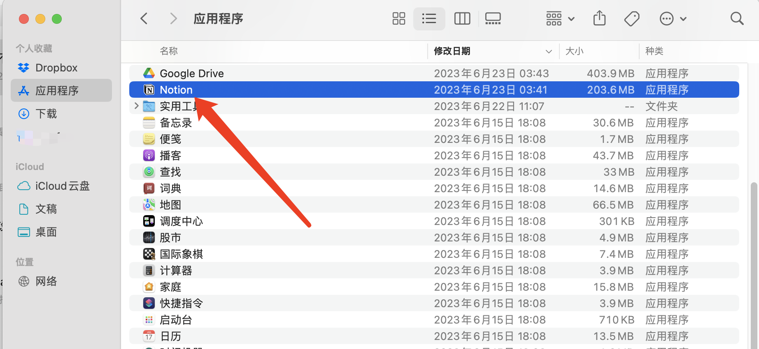Open the search magnifier
759x349 pixels.
tap(737, 18)
